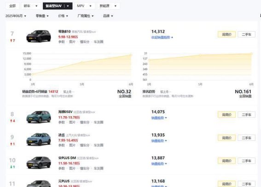
Task: Open 图片 link for 零跑B10
Action: tap(72, 42)
